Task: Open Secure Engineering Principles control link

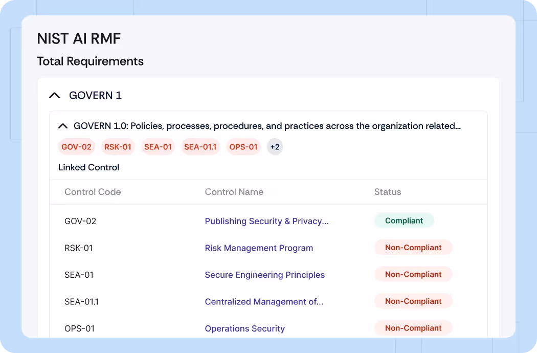Action: click(265, 275)
